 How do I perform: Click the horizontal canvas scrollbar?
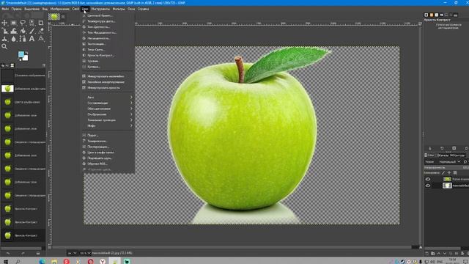point(232,247)
